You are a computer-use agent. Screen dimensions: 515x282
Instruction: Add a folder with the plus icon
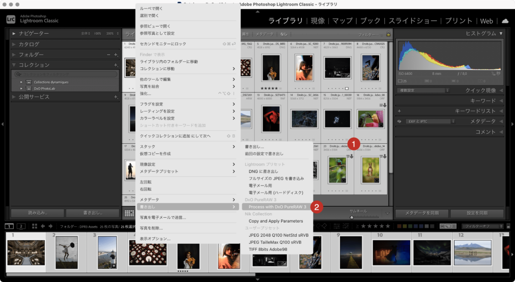[116, 55]
